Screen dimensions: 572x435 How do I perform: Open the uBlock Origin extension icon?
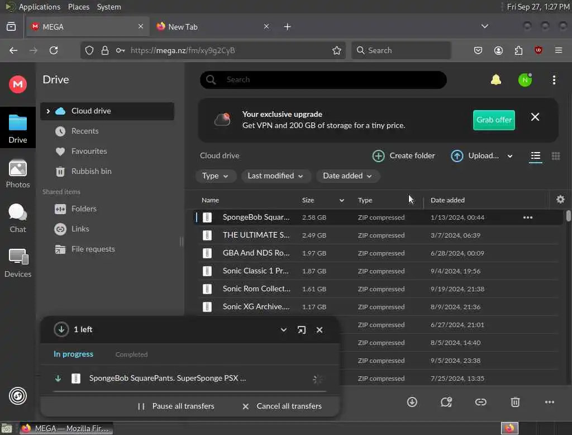tap(538, 50)
